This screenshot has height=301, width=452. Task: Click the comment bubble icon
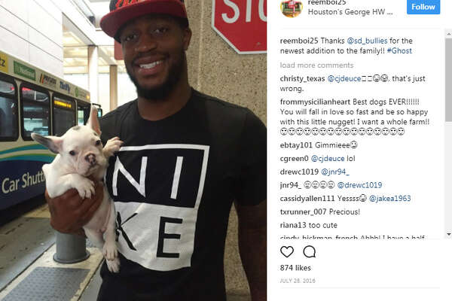[310, 252]
